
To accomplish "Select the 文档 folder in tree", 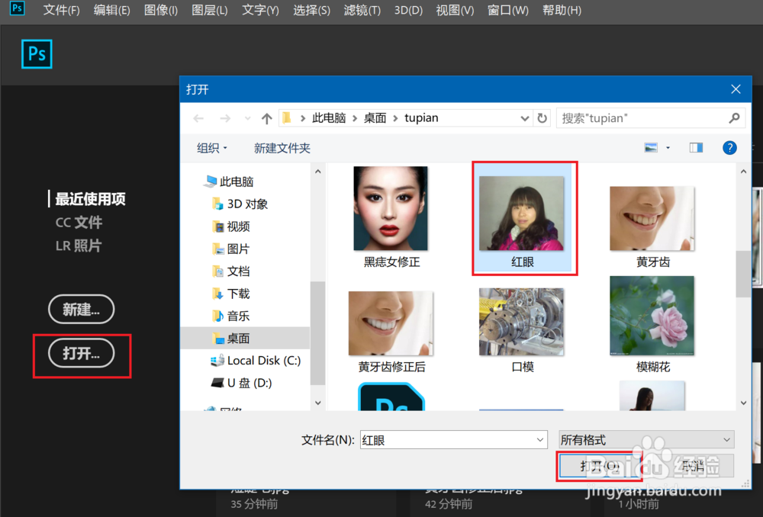I will (x=232, y=271).
